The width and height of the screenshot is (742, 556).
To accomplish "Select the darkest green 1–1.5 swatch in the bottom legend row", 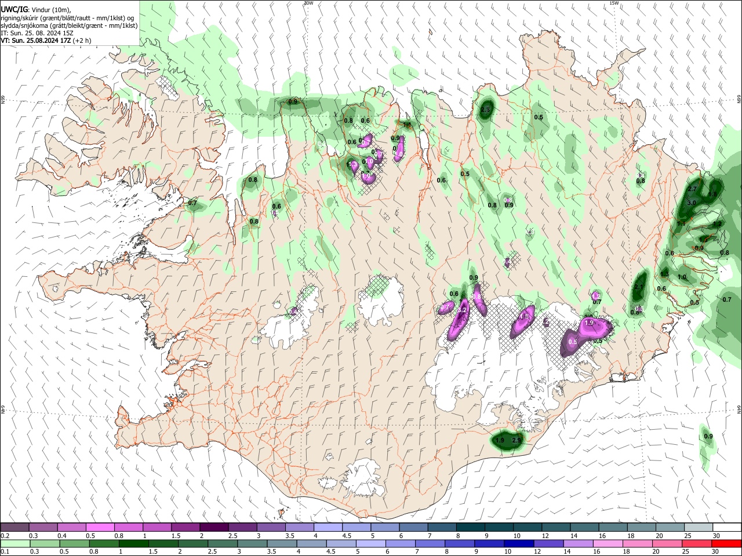I will [134, 544].
